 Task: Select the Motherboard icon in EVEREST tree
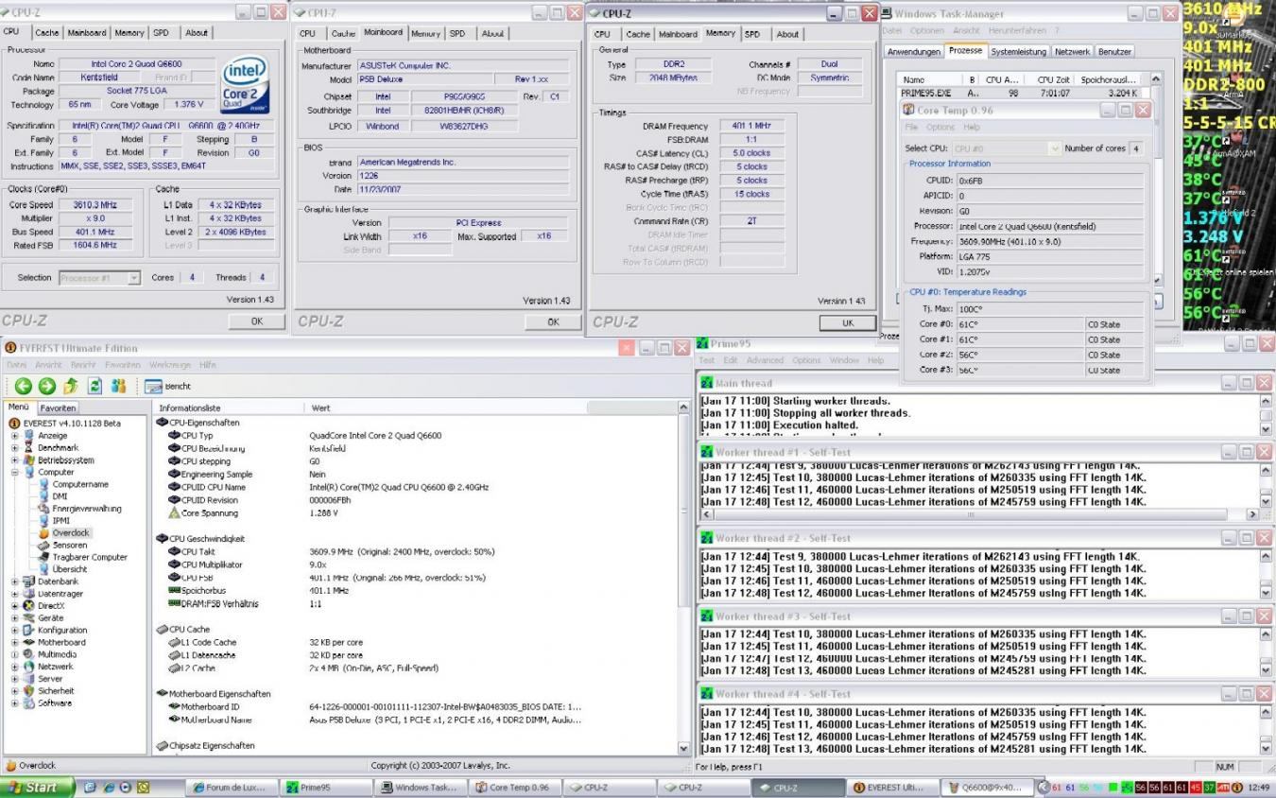tap(29, 642)
